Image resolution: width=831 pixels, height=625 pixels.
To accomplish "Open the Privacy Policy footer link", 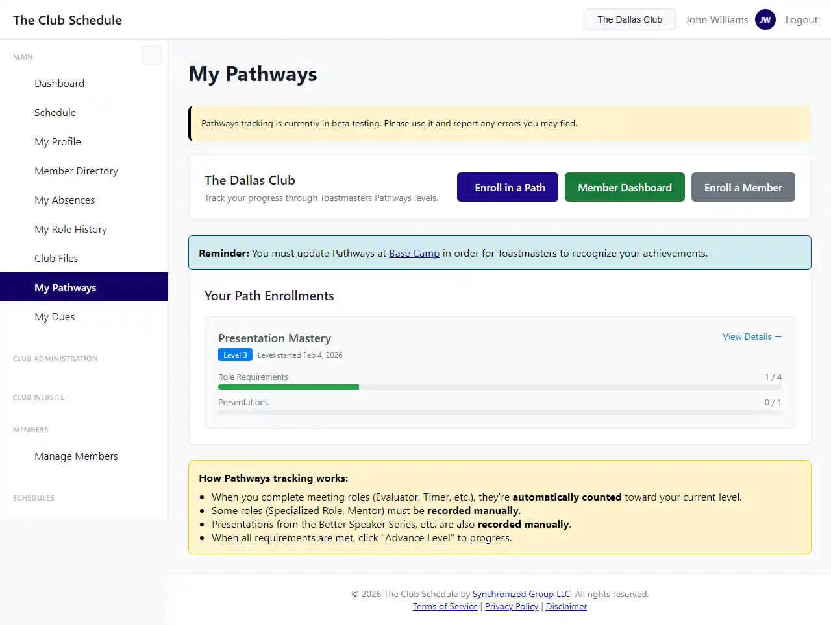I will tap(512, 606).
